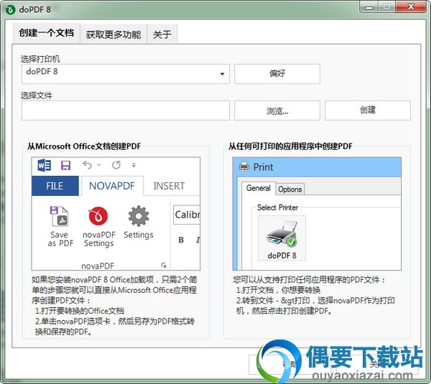
Task: Close the doPDF 8 window
Action: pyautogui.click(x=411, y=6)
